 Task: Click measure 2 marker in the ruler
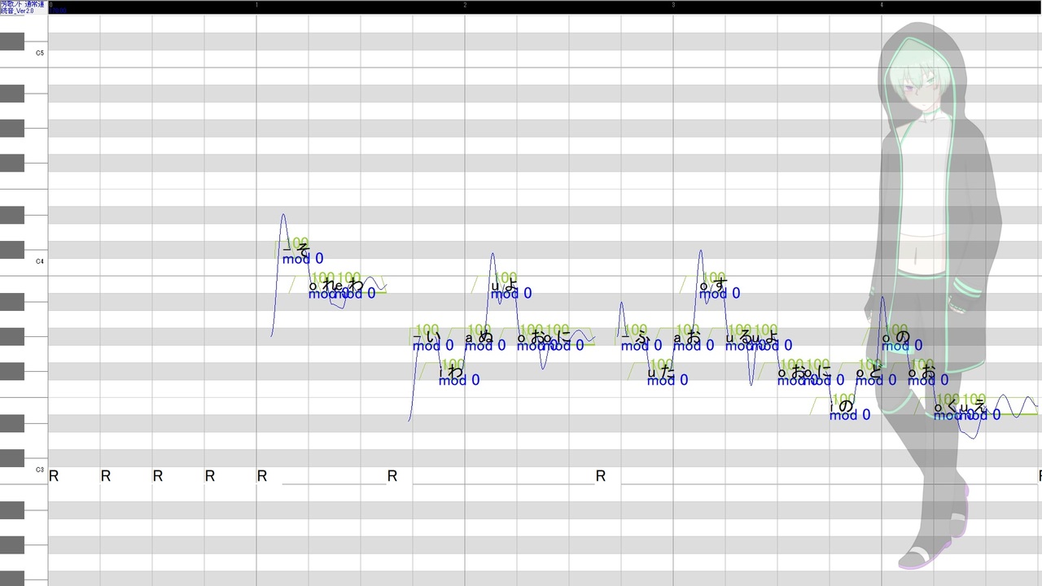466,5
